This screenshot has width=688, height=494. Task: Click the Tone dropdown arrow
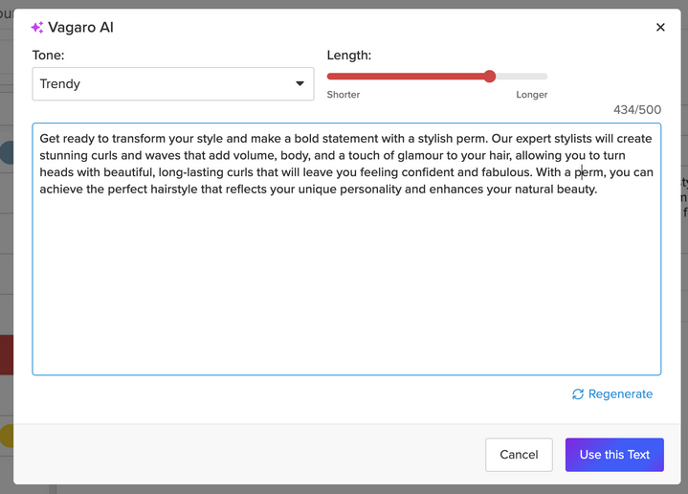click(300, 83)
